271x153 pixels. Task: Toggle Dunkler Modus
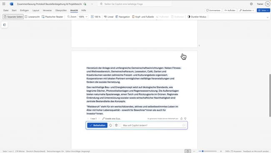[197, 17]
